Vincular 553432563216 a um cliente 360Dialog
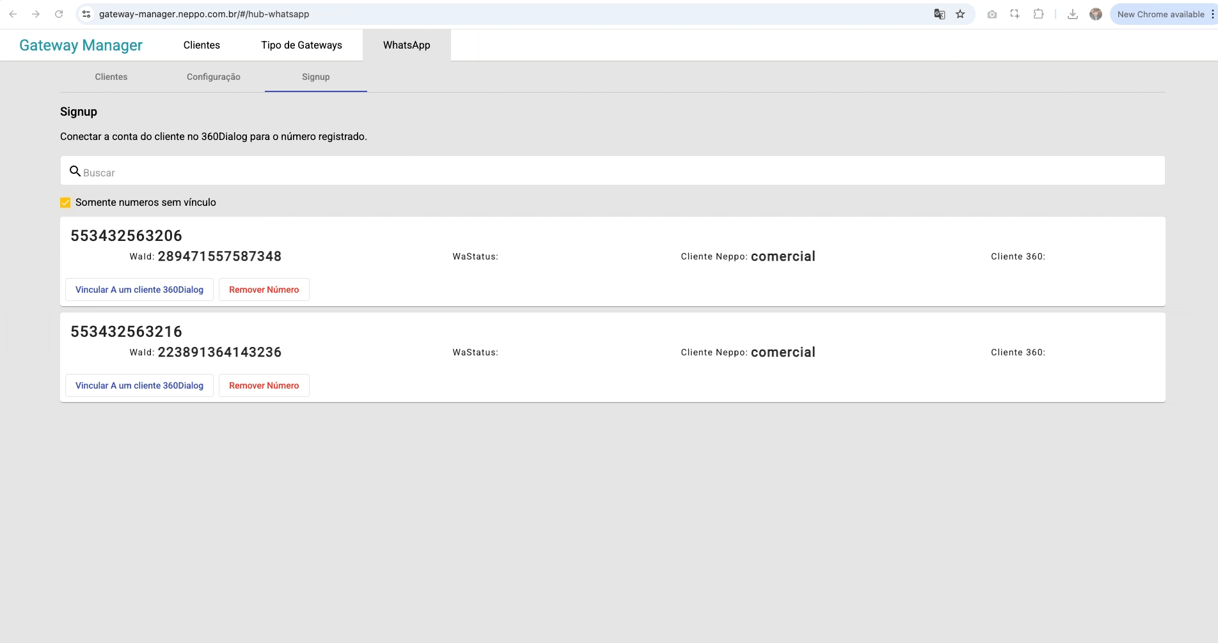Screen dimensions: 1218x643 pos(139,385)
